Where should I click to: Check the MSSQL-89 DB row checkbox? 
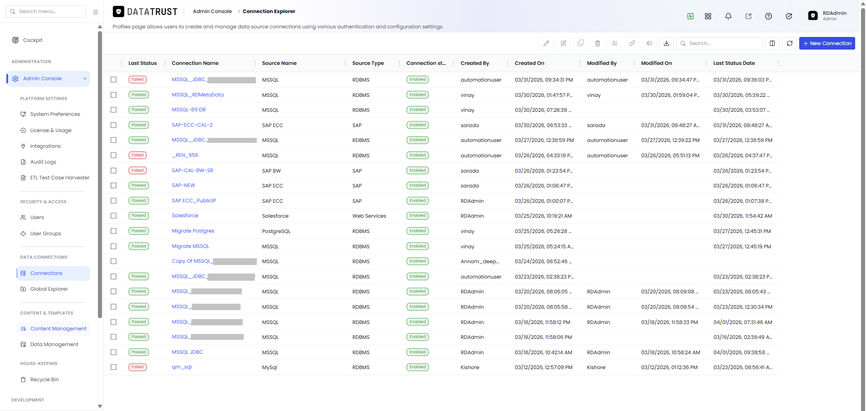point(113,110)
